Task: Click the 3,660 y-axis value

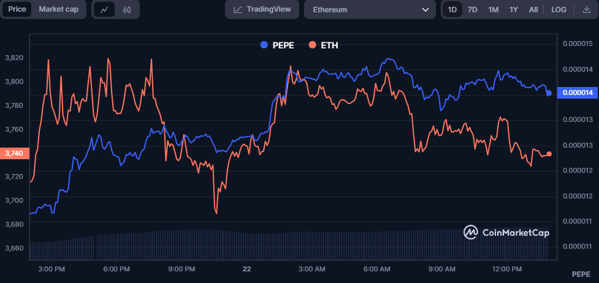Action: [x=14, y=248]
